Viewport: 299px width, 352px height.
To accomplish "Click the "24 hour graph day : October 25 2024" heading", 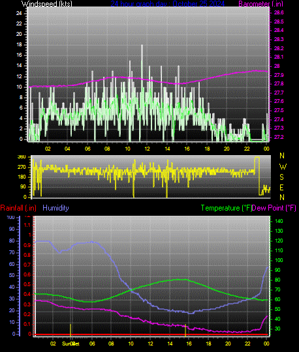I will pos(168,4).
